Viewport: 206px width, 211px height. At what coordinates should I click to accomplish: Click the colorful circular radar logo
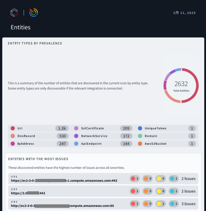click(34, 12)
